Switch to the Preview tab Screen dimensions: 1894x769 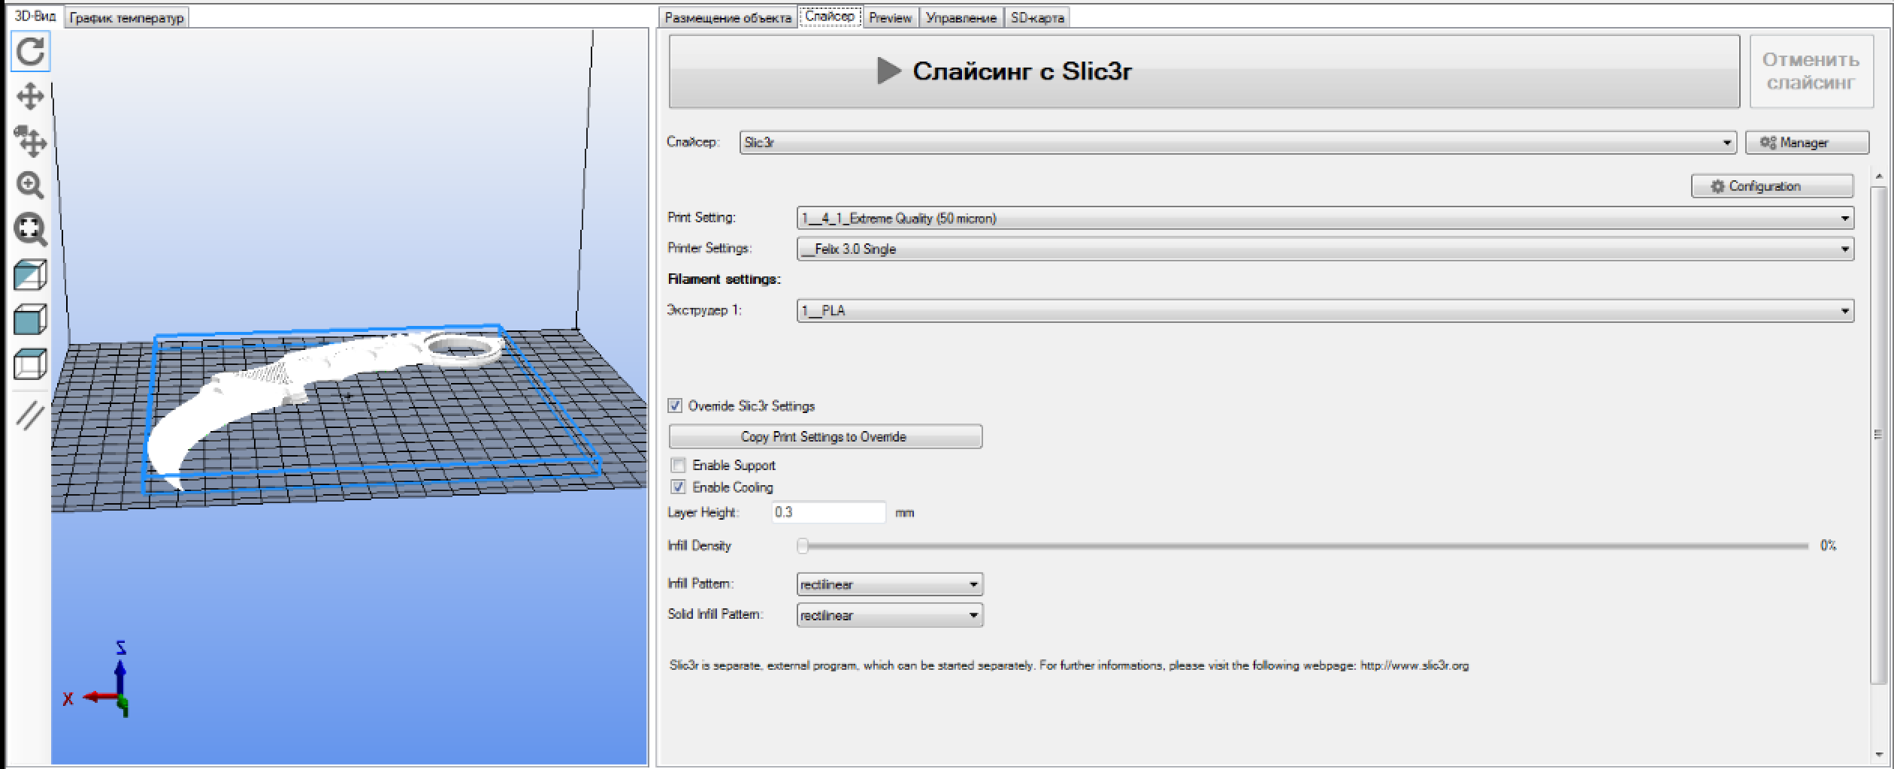[x=890, y=18]
